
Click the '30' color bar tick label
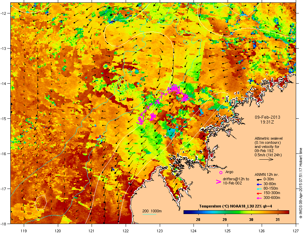coord(251,220)
